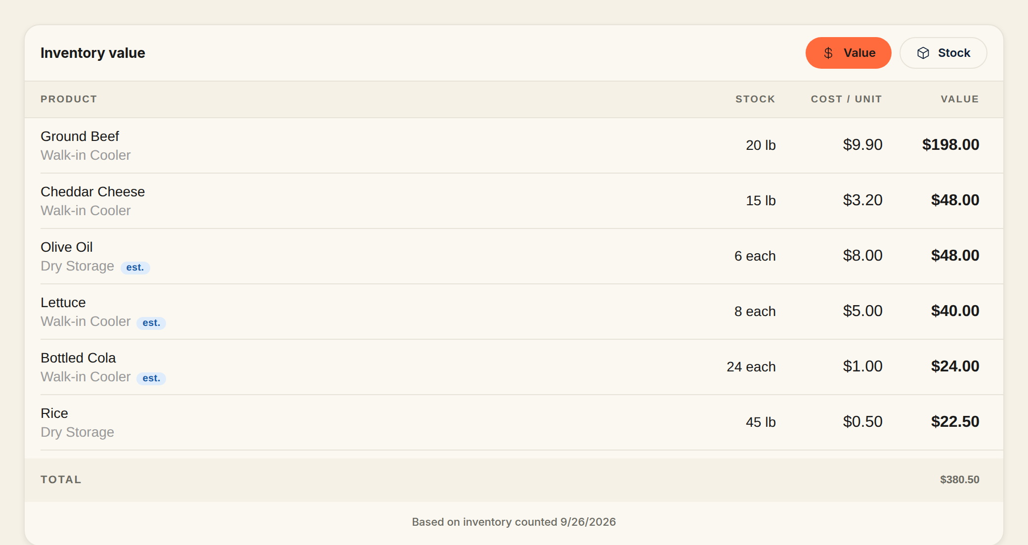
Task: Sort by the COST / UNIT column header
Action: coord(846,99)
